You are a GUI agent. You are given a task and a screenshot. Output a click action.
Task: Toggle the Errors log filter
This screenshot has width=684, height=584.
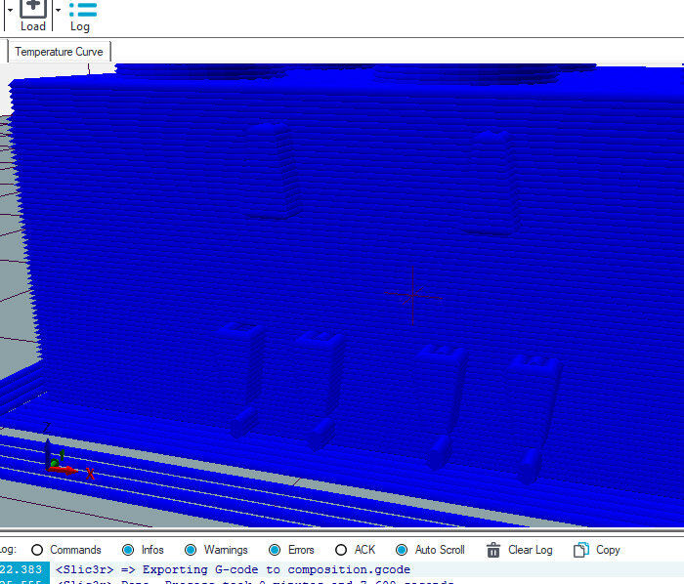tap(291, 550)
